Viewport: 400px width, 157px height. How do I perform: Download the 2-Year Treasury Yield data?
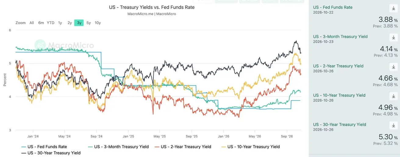[x=393, y=67]
